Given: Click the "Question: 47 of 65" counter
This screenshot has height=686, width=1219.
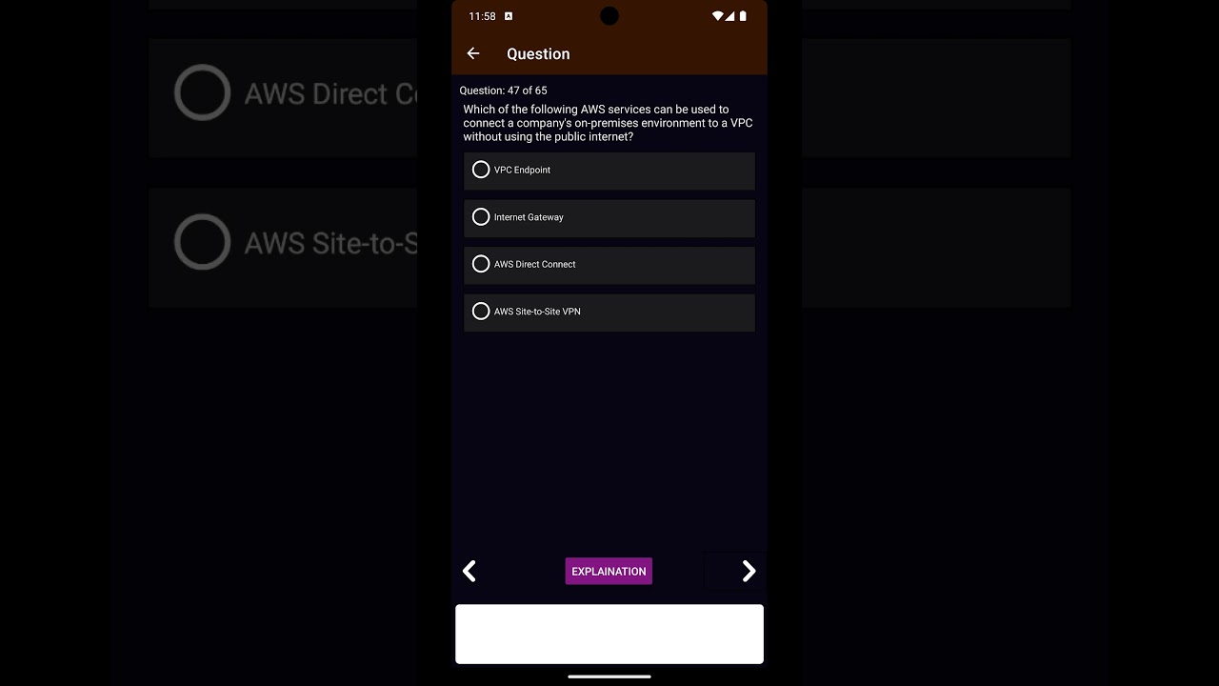Looking at the screenshot, I should click(x=503, y=91).
